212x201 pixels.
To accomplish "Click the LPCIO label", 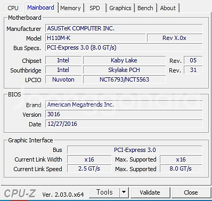I will click(x=33, y=80).
